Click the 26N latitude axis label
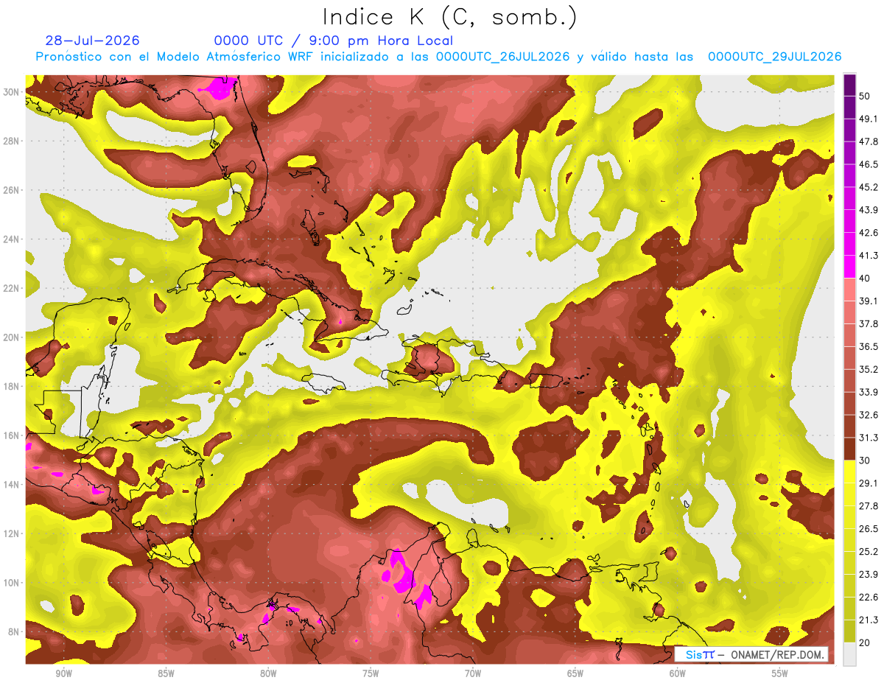884x683 pixels. click(x=12, y=189)
